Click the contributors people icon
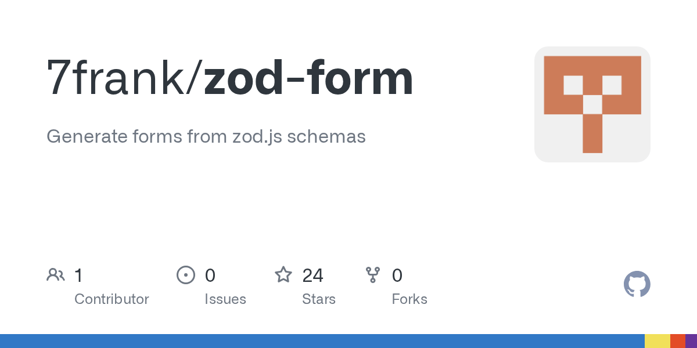The image size is (697, 348). coord(56,275)
